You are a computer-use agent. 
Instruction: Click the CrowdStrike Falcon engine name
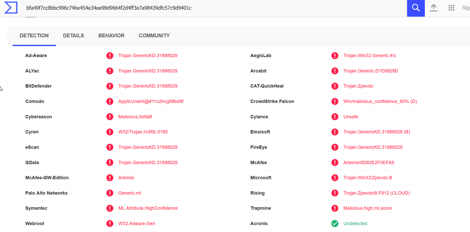coord(272,101)
